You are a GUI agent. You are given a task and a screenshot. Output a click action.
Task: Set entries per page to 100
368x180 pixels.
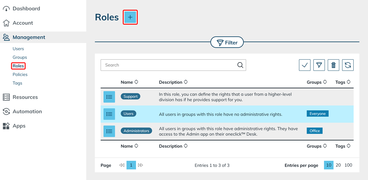348,165
